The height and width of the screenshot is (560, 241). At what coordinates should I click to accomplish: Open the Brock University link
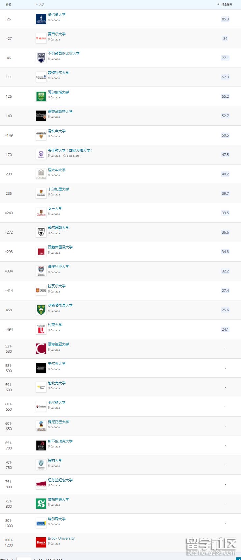(x=61, y=538)
